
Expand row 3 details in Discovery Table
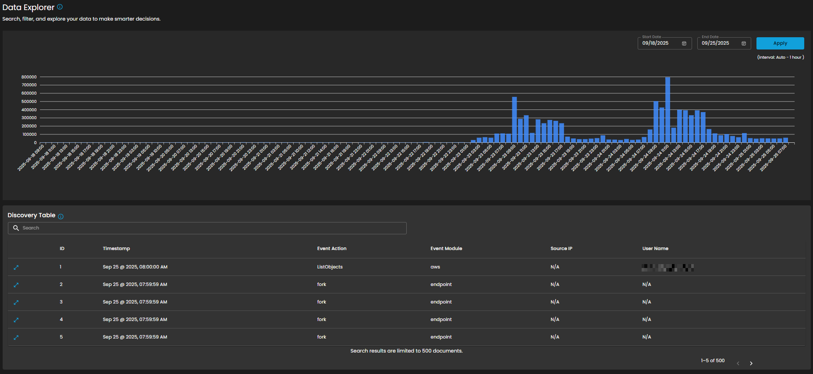pos(16,302)
